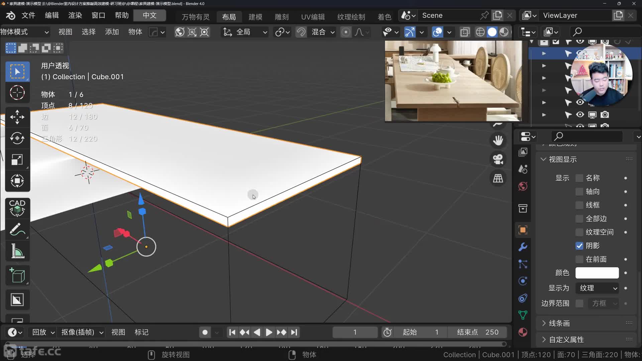Select the Scale tool

pos(17,159)
